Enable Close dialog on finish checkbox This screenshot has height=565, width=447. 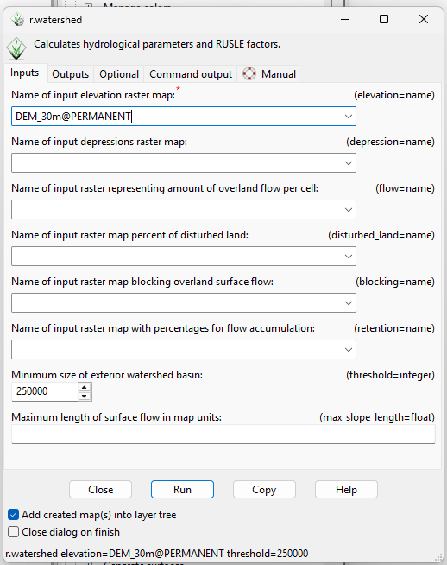13,532
